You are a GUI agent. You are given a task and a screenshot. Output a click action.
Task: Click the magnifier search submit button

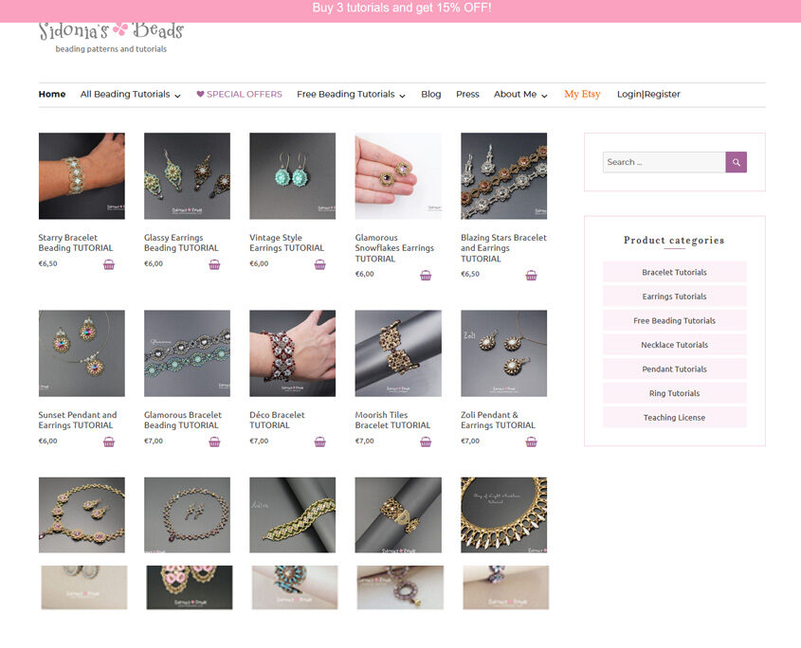click(x=736, y=162)
